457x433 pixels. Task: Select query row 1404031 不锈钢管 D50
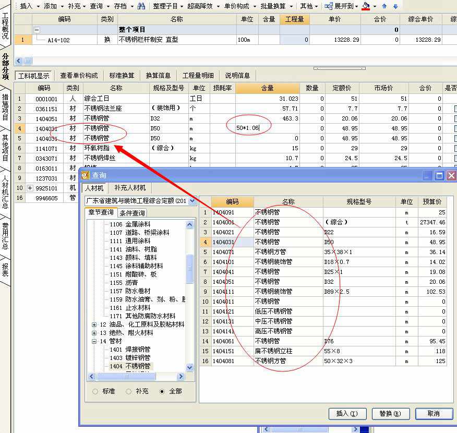point(323,242)
